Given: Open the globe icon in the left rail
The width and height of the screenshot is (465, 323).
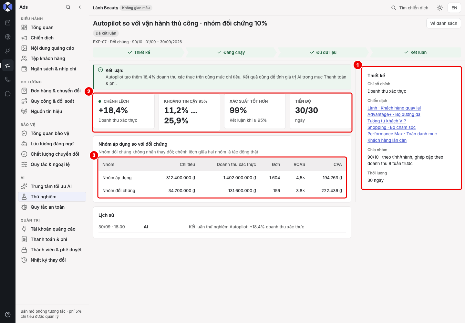Looking at the screenshot, I should pyautogui.click(x=8, y=37).
